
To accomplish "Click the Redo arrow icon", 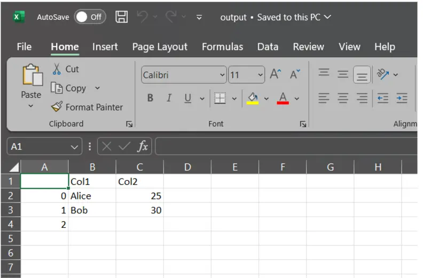I will pos(171,17).
